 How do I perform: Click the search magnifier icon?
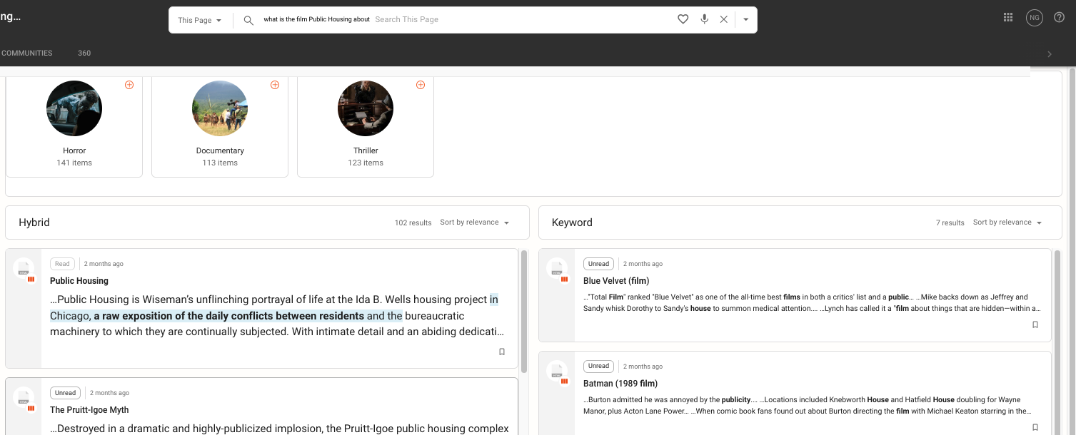pyautogui.click(x=248, y=20)
